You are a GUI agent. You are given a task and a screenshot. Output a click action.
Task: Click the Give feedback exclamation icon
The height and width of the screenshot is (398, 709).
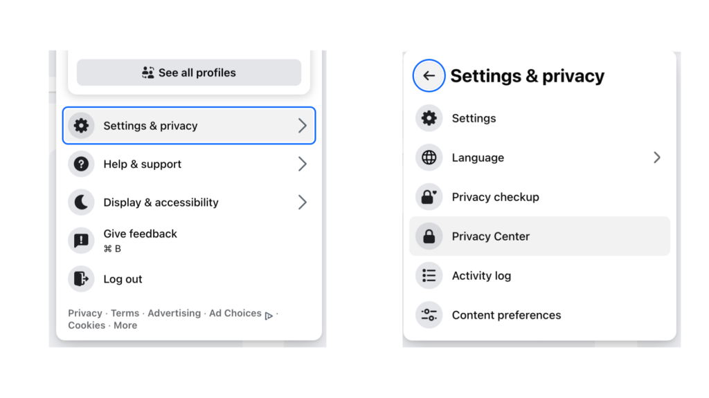(x=82, y=240)
